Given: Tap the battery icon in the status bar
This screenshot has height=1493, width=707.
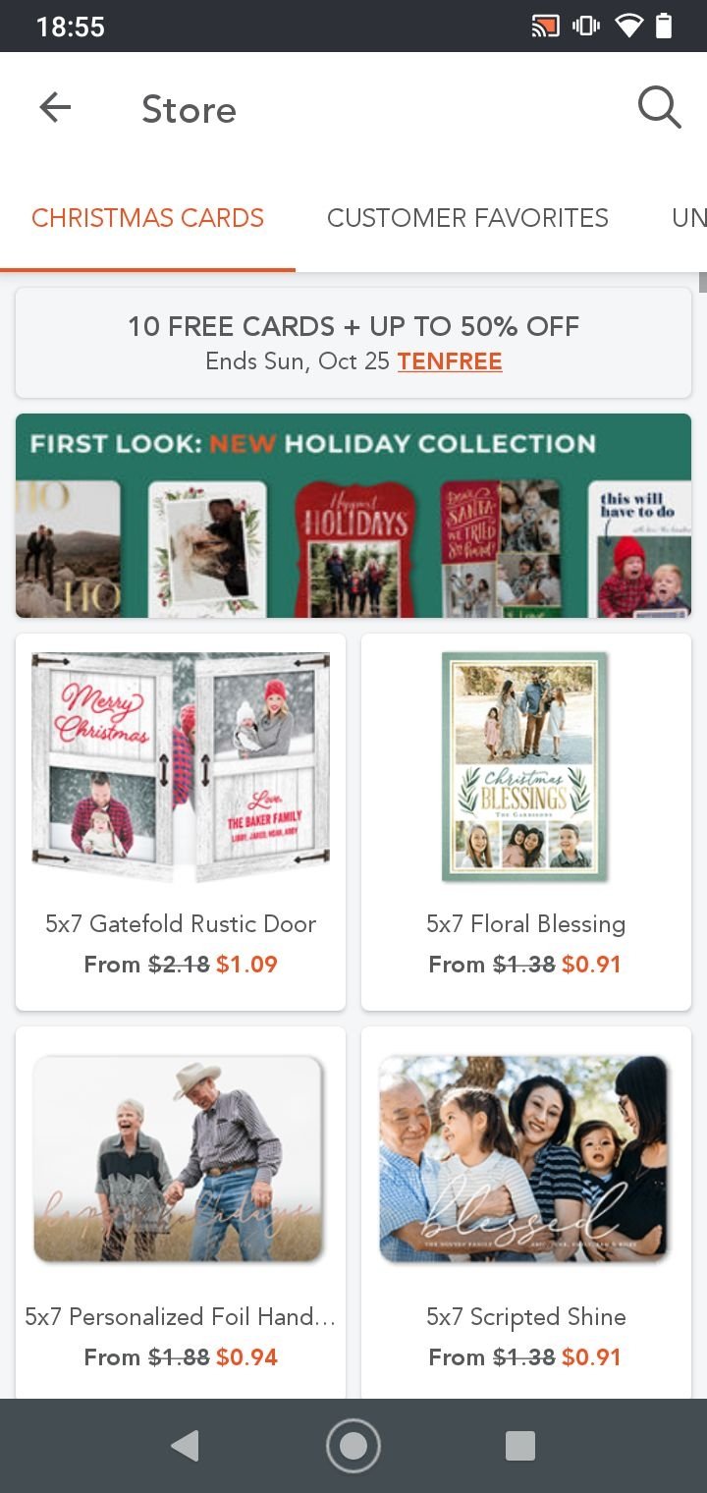Looking at the screenshot, I should click(x=664, y=26).
